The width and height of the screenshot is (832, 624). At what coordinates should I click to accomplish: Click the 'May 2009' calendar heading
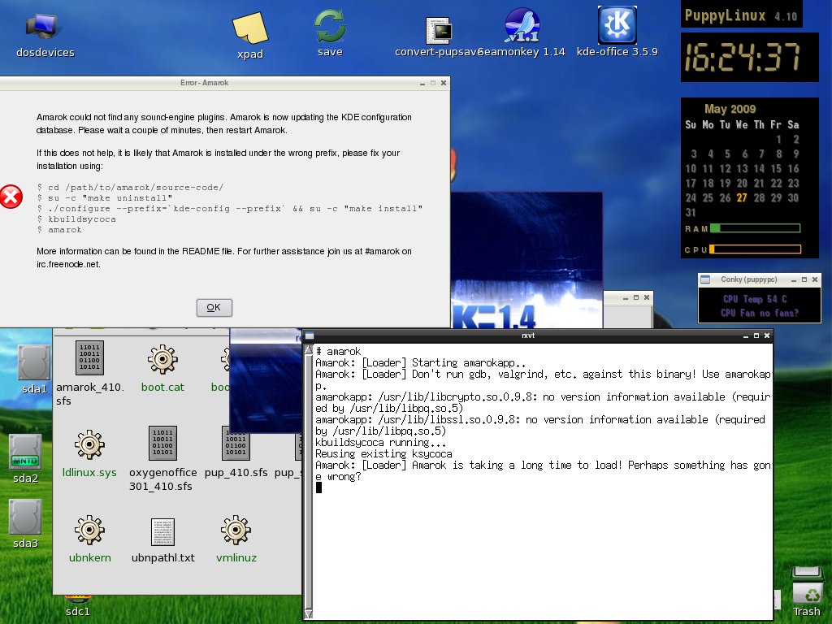point(730,109)
